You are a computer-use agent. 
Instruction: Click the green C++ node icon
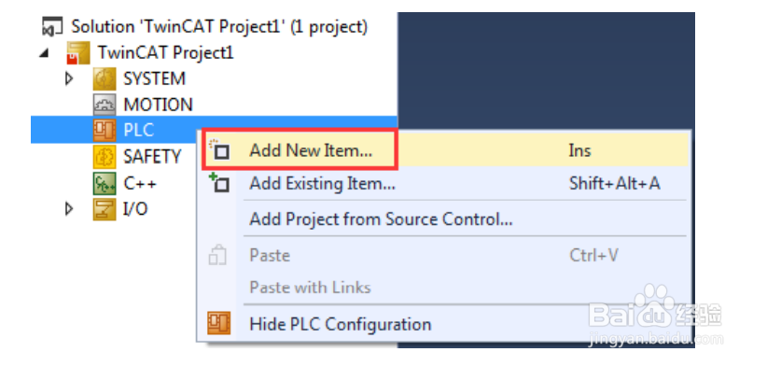click(105, 183)
